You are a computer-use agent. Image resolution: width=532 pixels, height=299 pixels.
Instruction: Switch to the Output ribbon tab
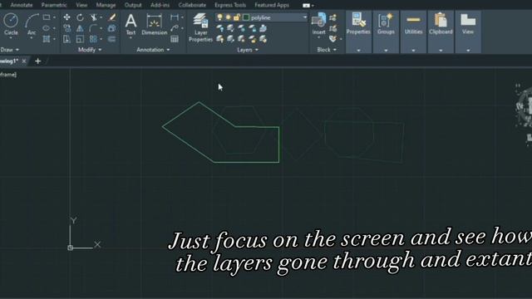coord(133,5)
